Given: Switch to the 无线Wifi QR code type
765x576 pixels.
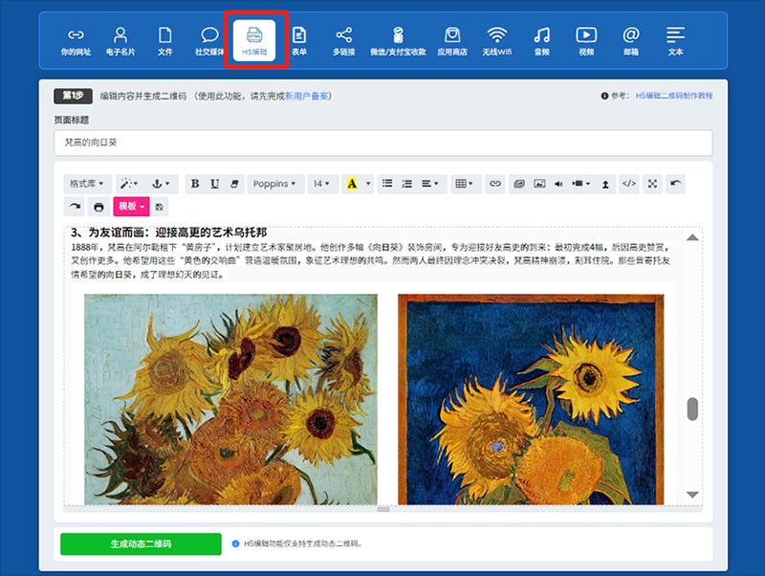Looking at the screenshot, I should coord(497,40).
